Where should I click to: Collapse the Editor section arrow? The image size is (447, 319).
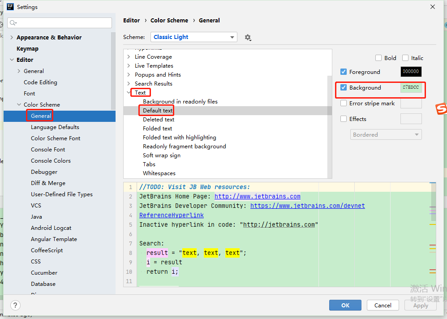coord(12,60)
